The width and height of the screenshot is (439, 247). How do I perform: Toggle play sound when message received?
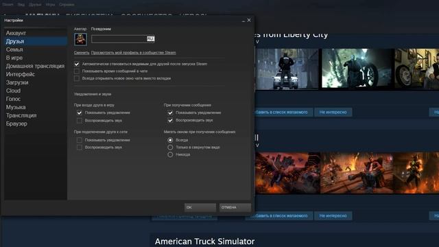170,120
